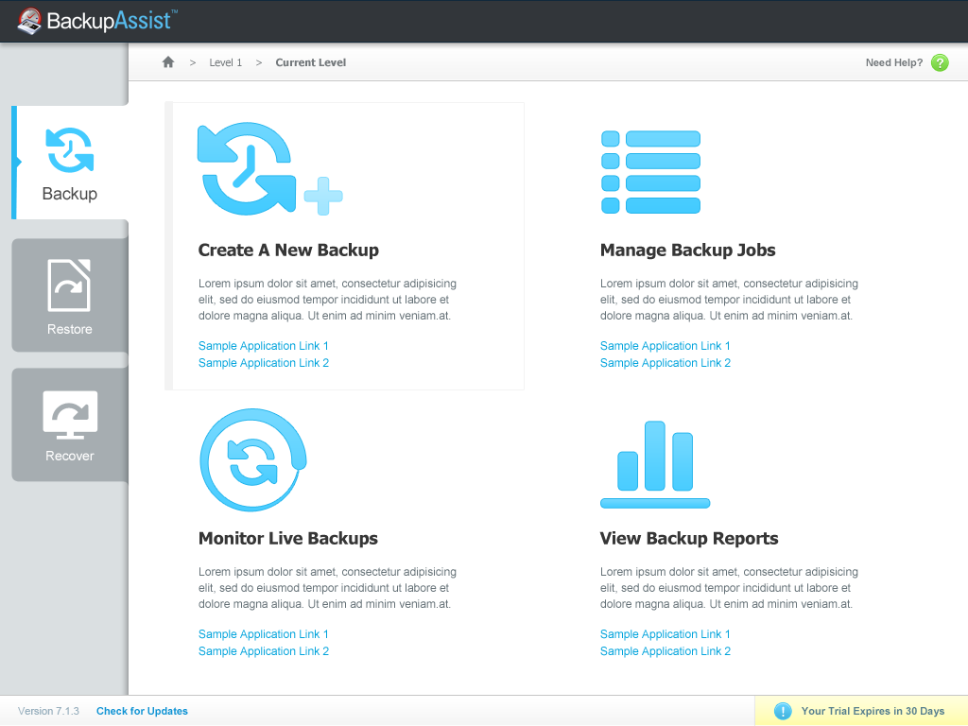Click the green Need Help question mark icon

pyautogui.click(x=939, y=62)
